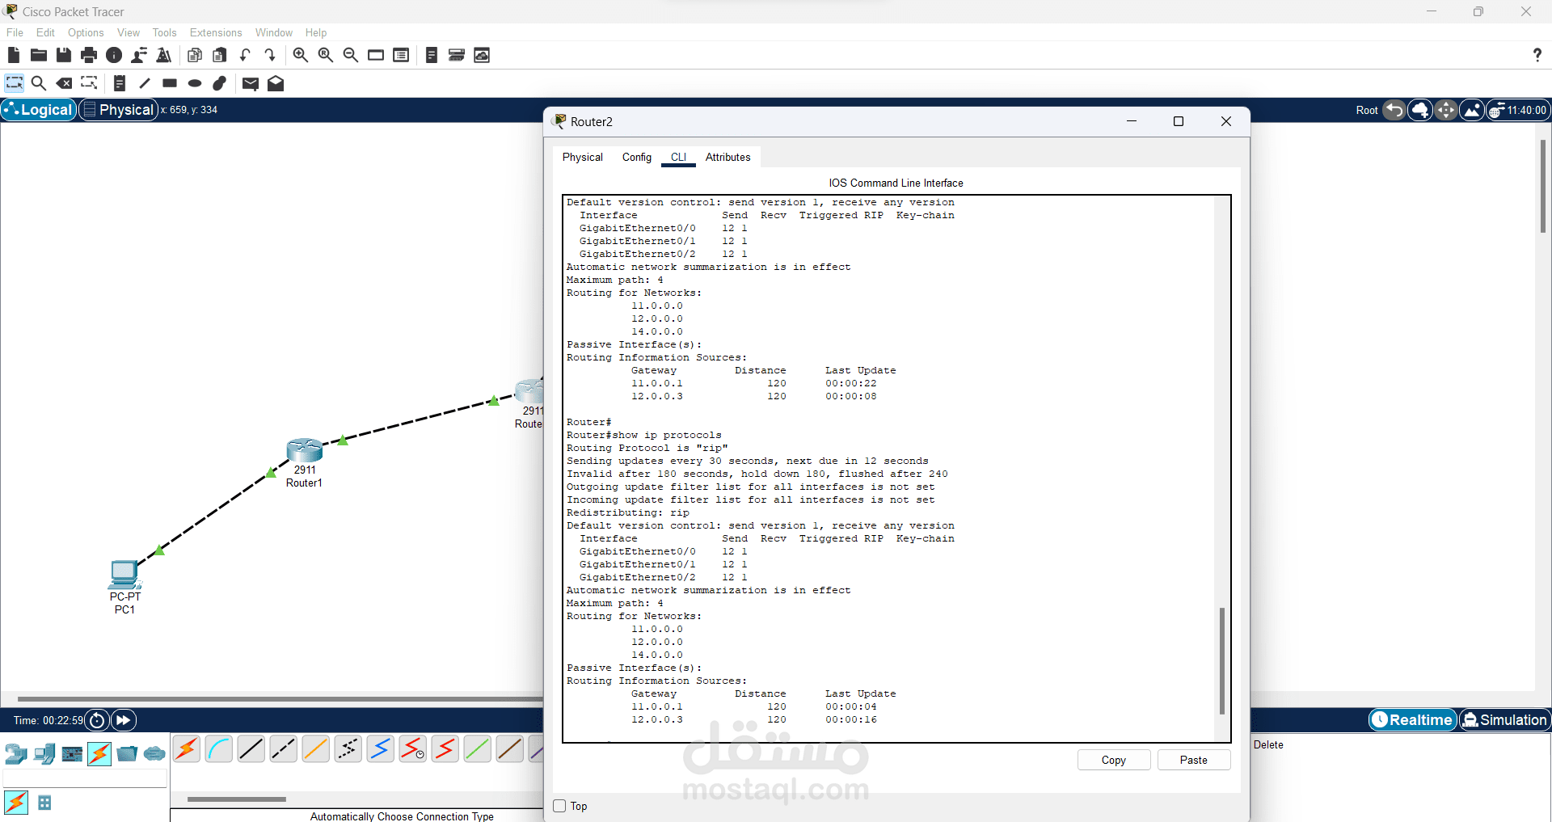This screenshot has height=822, width=1552.
Task: Activate the Inspect magnifier tool
Action: coord(39,83)
